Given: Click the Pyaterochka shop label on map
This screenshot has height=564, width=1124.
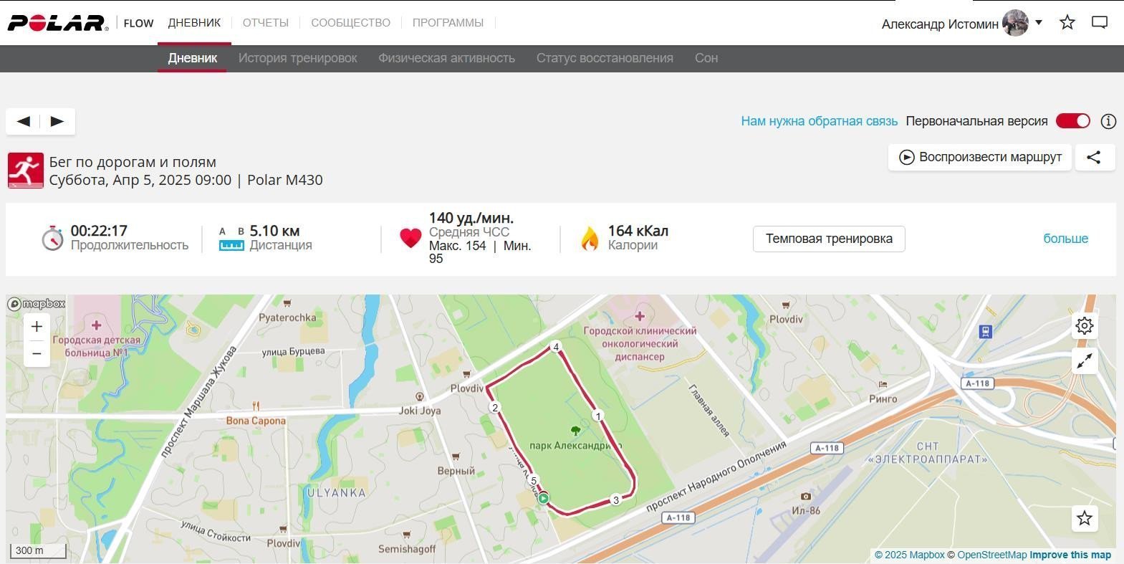Looking at the screenshot, I should tap(287, 317).
